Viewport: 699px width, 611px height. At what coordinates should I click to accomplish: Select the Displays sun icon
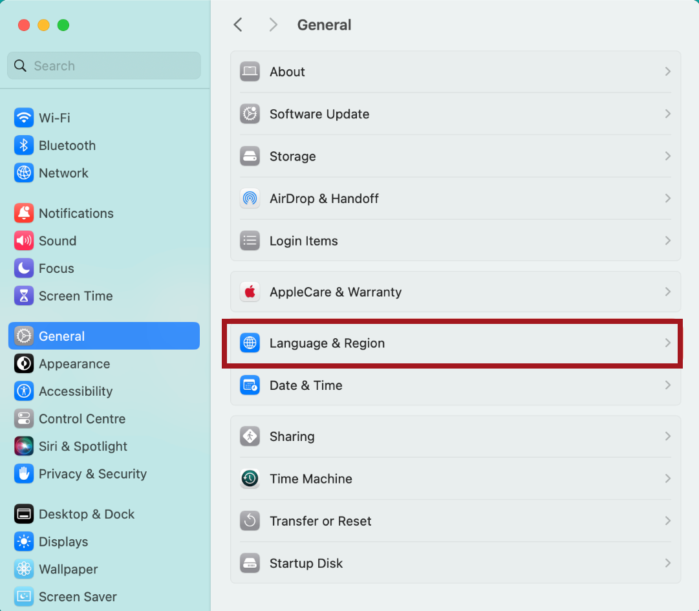click(24, 541)
